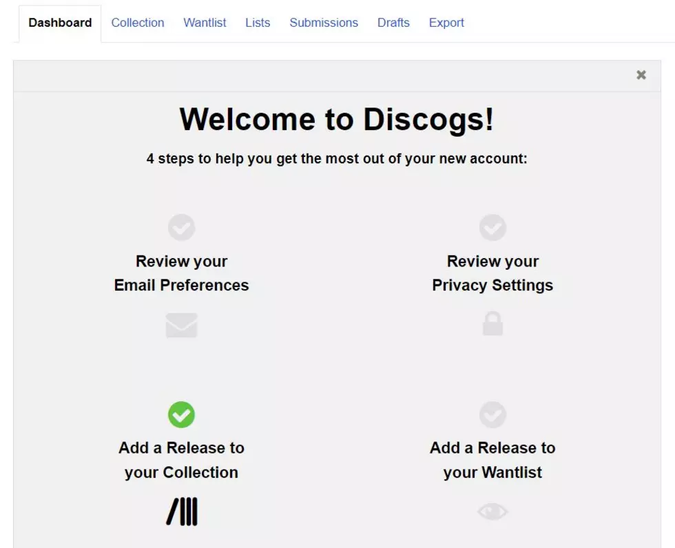Click gray checkmark above Add a Release to your Wantlist
675x548 pixels.
(492, 414)
